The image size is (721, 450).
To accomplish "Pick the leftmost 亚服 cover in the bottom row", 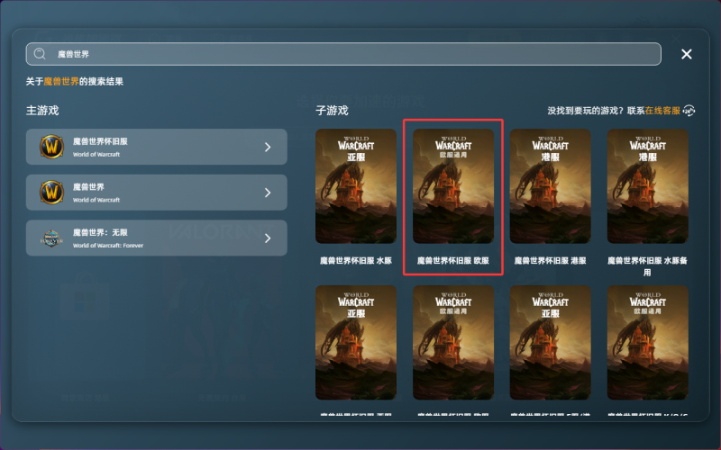I will click(356, 343).
